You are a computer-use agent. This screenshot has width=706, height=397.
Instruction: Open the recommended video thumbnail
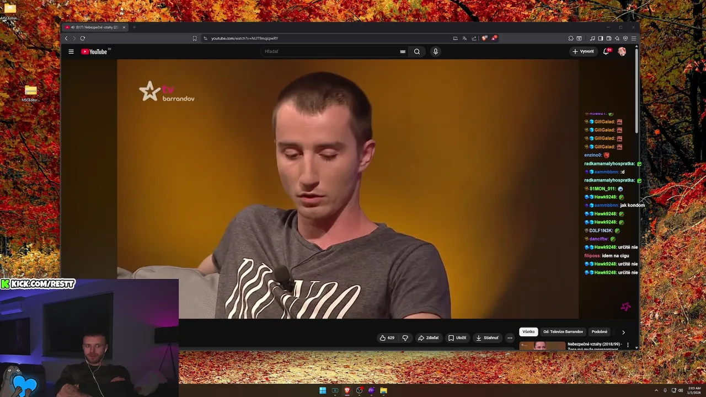pos(542,346)
